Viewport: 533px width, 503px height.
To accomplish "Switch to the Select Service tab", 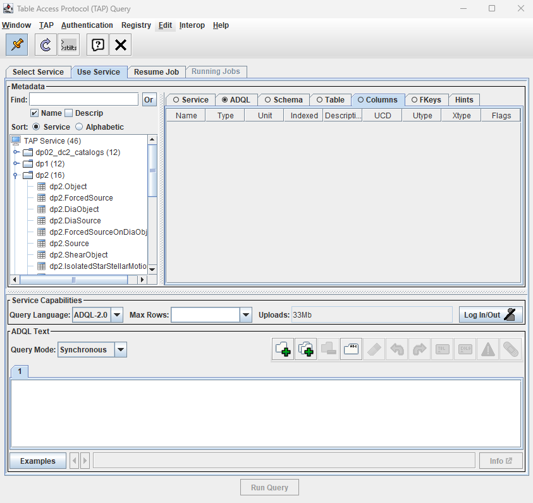I will tap(38, 72).
